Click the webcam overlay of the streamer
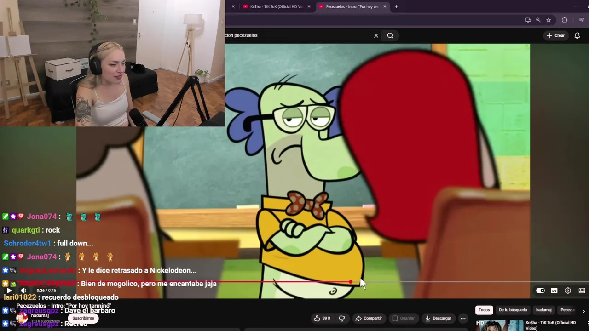Image resolution: width=589 pixels, height=331 pixels. point(112,63)
